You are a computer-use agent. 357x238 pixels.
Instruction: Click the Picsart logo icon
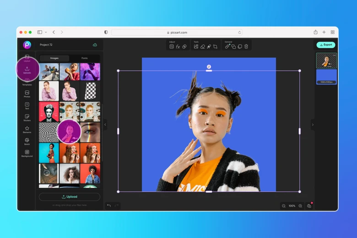tap(27, 45)
